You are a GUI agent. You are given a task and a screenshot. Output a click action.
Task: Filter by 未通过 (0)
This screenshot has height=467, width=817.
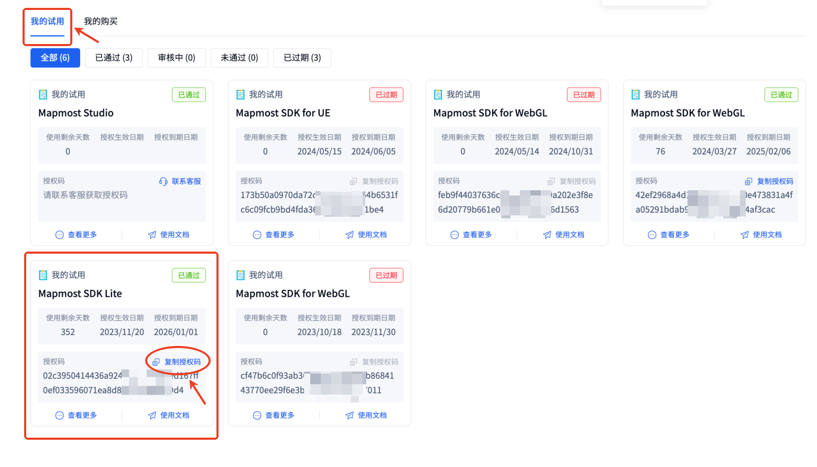pos(239,58)
